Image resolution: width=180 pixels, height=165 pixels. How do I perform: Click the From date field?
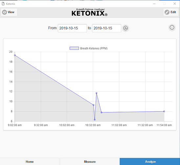72,28
